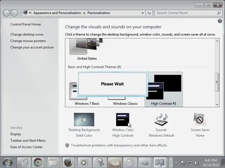
Task: Click the search magnifier icon
Action: (219, 13)
